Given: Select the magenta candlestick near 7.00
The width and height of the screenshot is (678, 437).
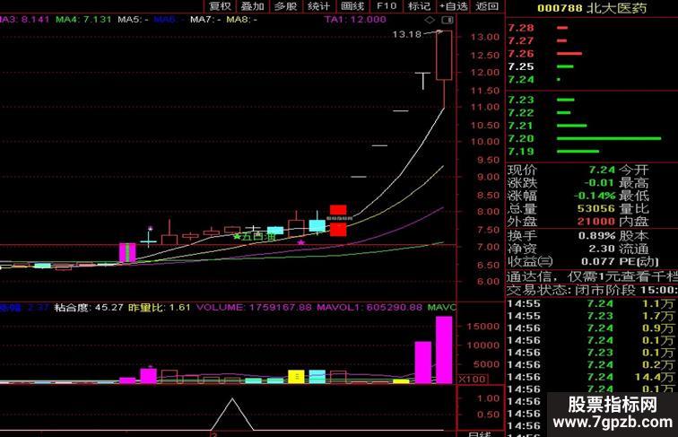Looking at the screenshot, I should (x=127, y=253).
